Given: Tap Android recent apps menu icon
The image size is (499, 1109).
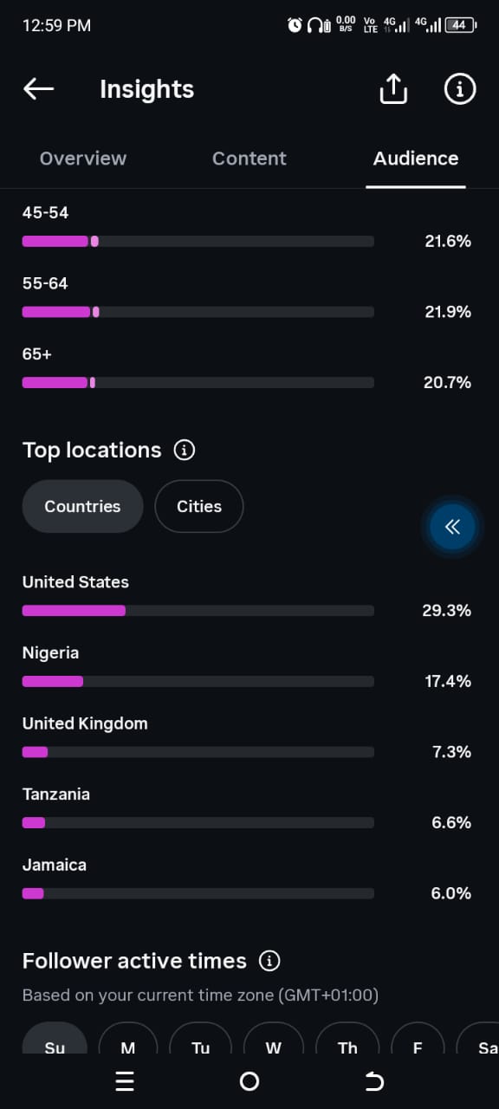Looking at the screenshot, I should tap(125, 1081).
